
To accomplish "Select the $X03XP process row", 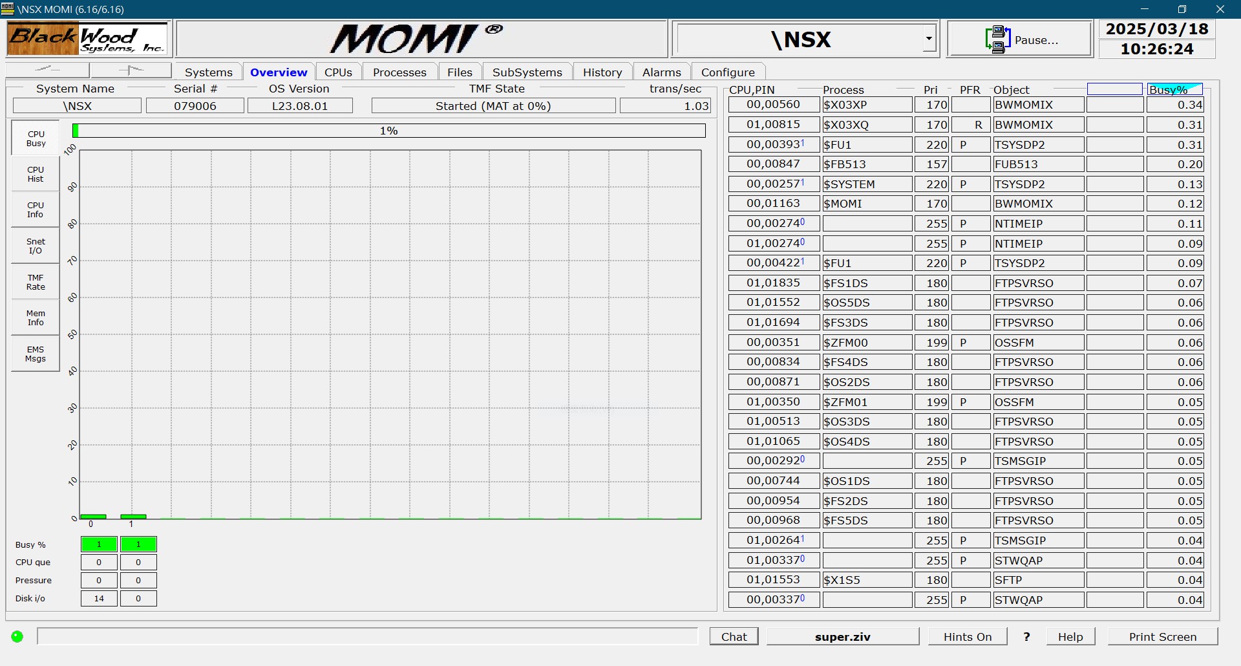I will [x=966, y=105].
